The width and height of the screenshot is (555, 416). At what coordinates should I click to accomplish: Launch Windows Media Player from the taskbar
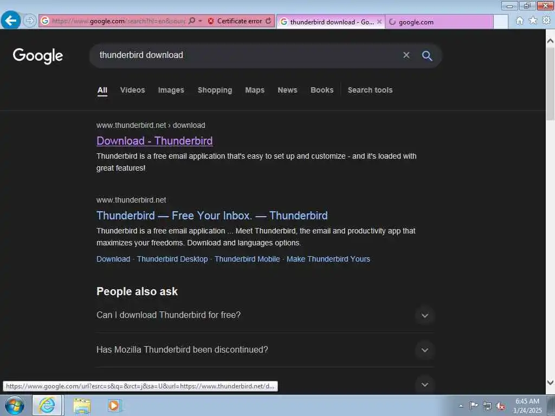[x=114, y=405]
